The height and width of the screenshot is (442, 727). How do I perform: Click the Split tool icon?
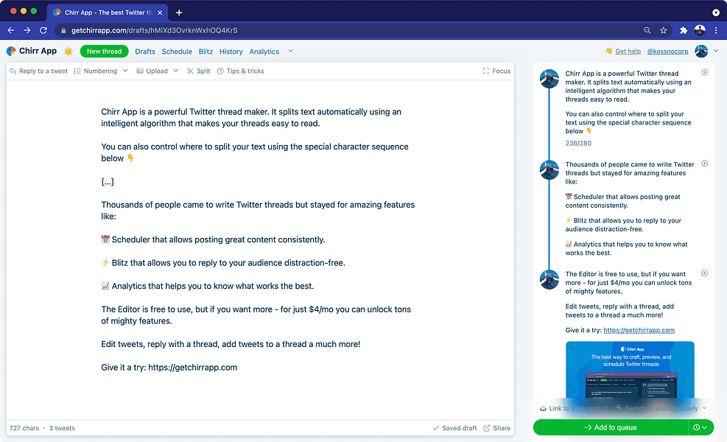click(x=189, y=71)
